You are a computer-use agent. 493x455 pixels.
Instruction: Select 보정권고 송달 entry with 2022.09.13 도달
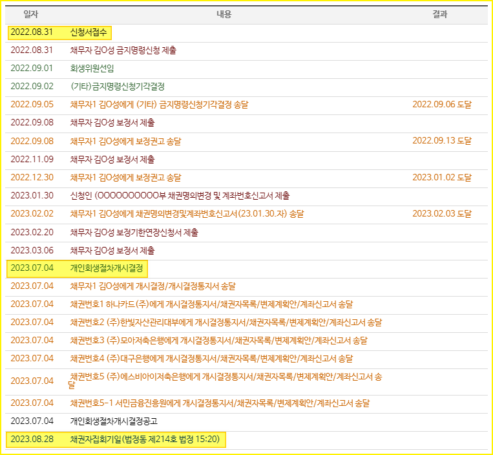[126, 141]
